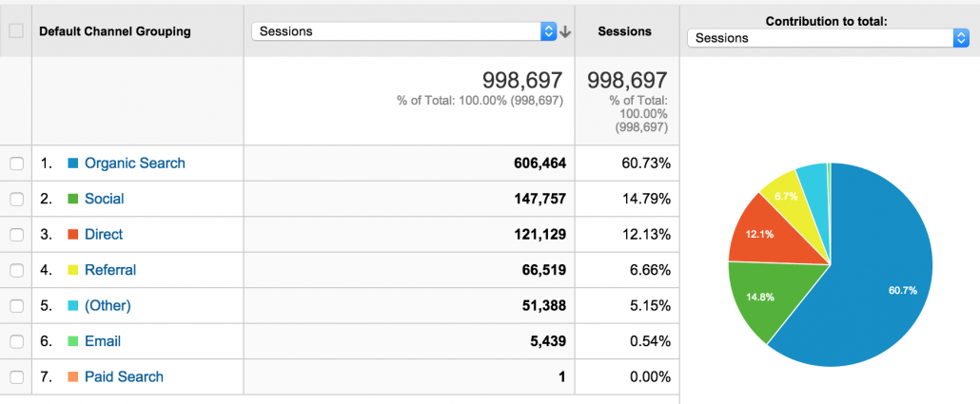Screen dimensions: 980x404
Task: Click the Email channel link
Action: click(103, 341)
